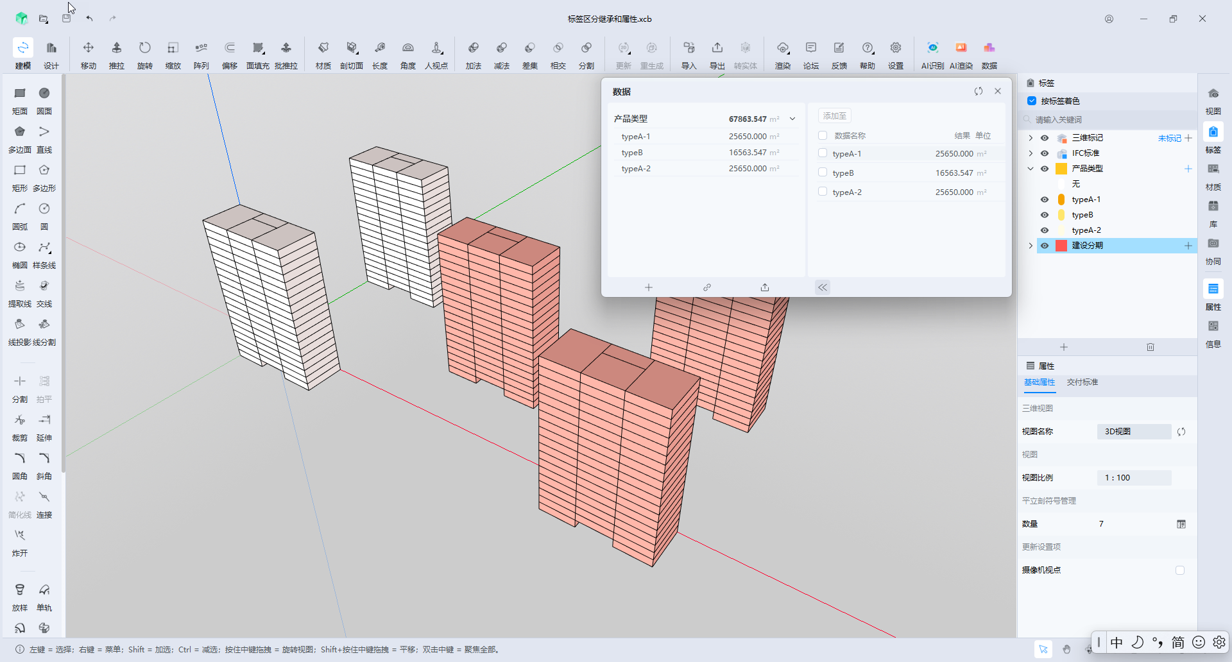
Task: Click the 旋转 rotate tool
Action: tap(144, 55)
